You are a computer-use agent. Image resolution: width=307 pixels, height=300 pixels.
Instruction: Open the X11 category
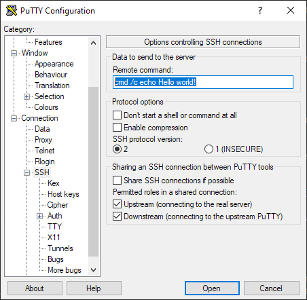pyautogui.click(x=54, y=238)
